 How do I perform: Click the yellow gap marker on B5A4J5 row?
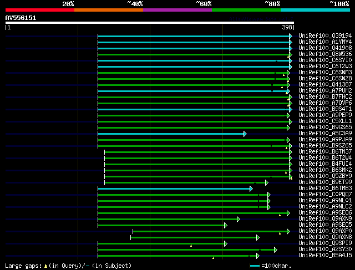[213, 258]
